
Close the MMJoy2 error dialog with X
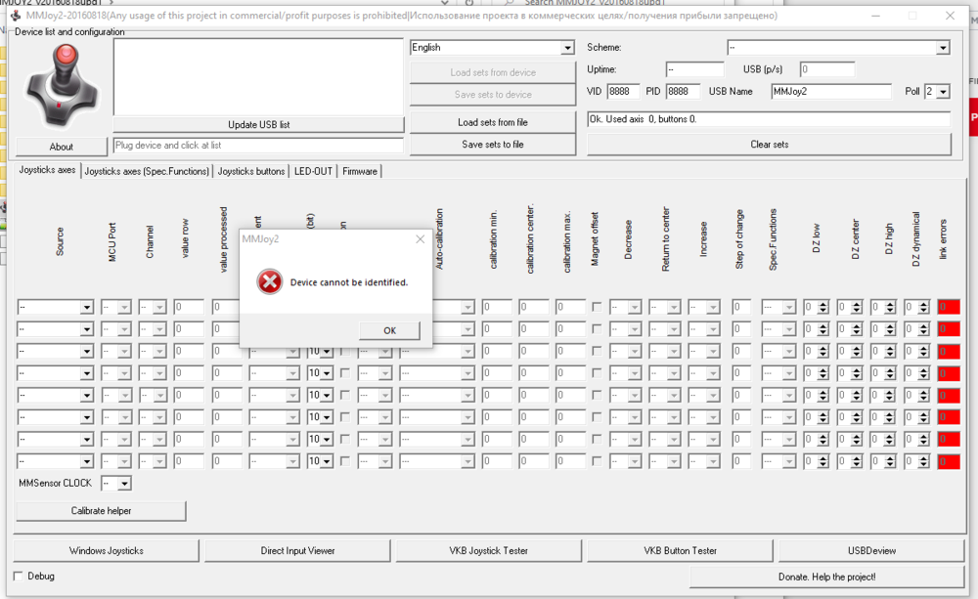421,239
